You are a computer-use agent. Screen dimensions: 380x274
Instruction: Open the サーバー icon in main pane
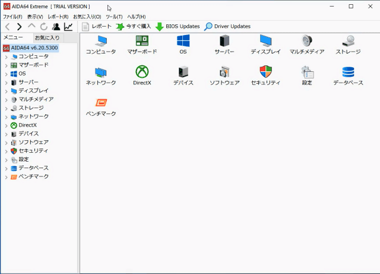[x=224, y=40]
